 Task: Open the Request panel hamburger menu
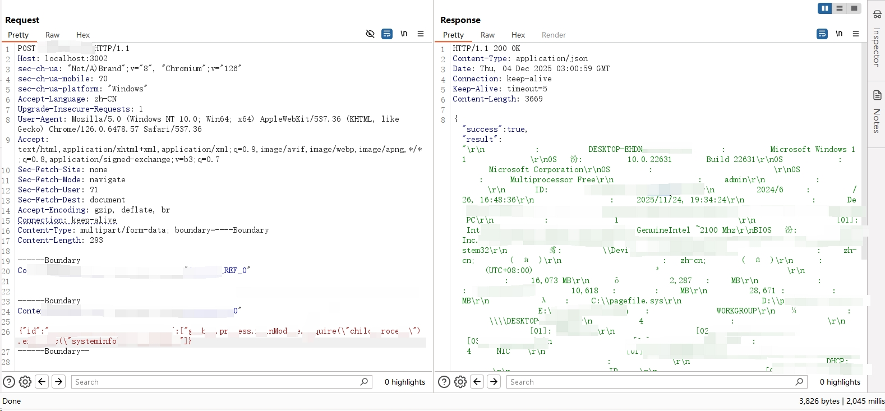pyautogui.click(x=421, y=34)
